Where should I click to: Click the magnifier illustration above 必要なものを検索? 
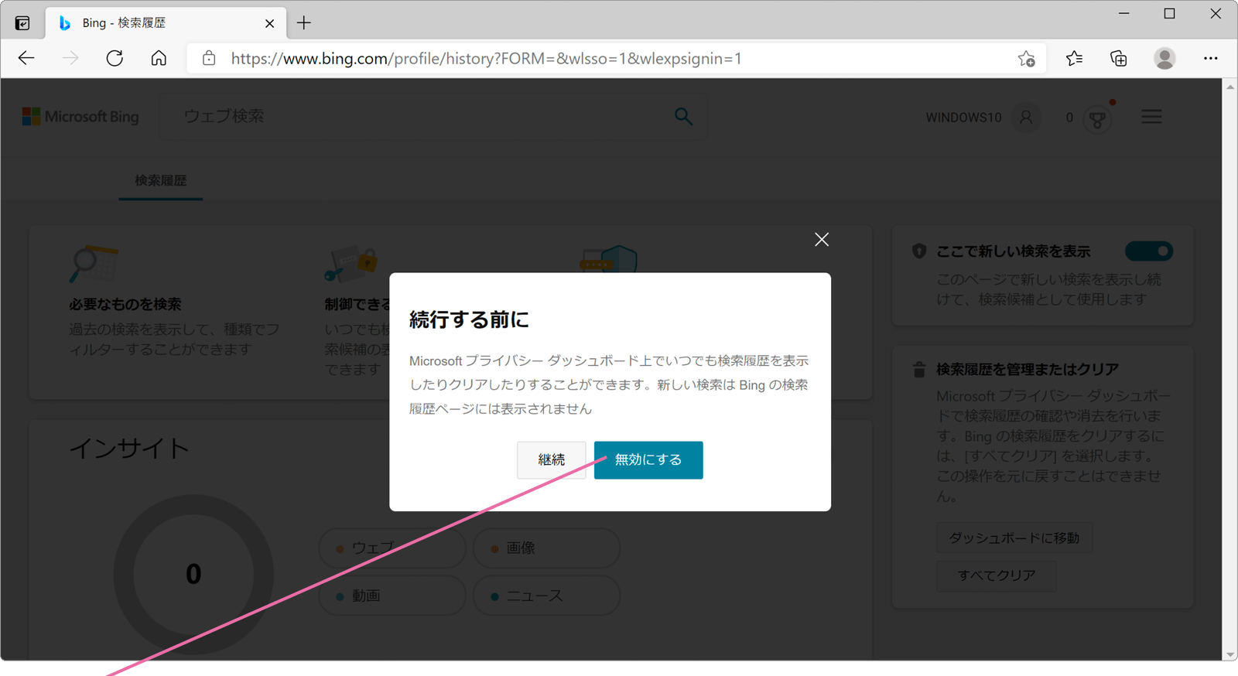coord(93,265)
